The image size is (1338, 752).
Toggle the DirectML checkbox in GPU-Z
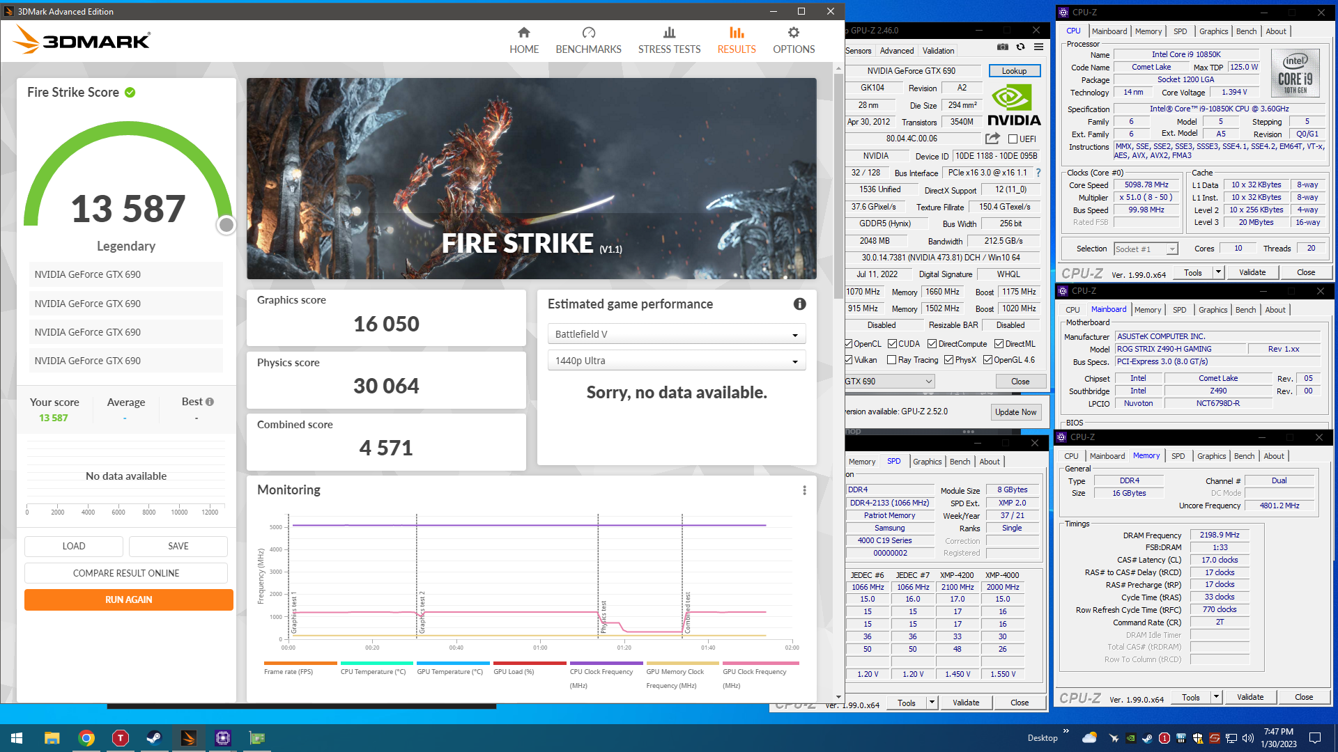click(999, 344)
